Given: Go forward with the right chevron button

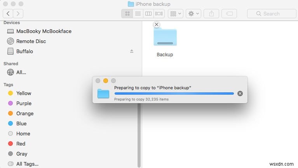Looking at the screenshot, I should (x=18, y=14).
